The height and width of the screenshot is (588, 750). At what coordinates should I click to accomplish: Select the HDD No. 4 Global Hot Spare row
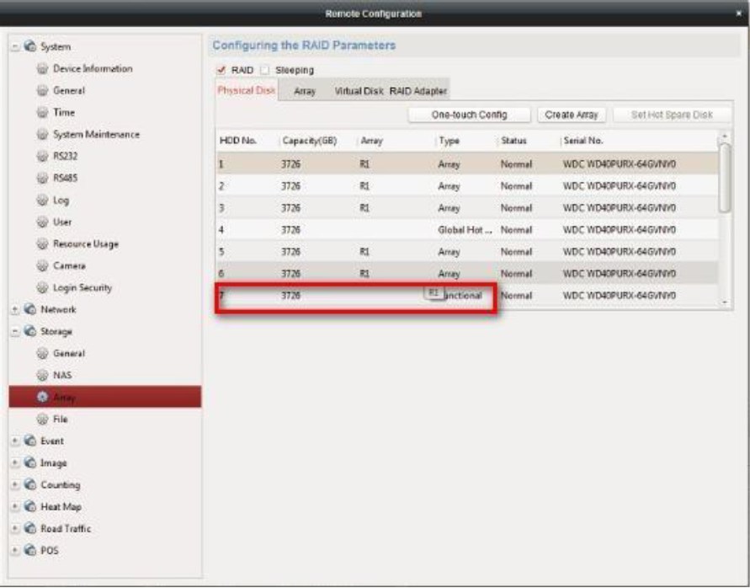(x=467, y=229)
